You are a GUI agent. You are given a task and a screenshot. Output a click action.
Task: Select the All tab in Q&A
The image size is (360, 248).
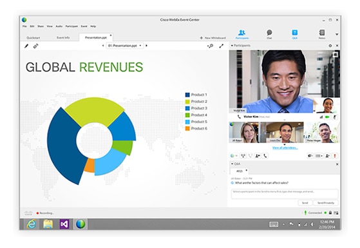[240, 171]
